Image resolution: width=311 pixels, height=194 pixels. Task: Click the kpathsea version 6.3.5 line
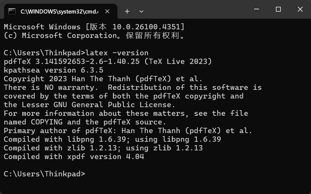54,70
